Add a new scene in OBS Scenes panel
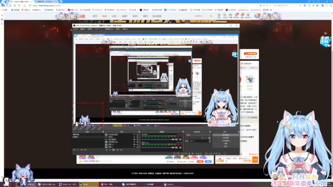333x187 pixels. coord(74,150)
